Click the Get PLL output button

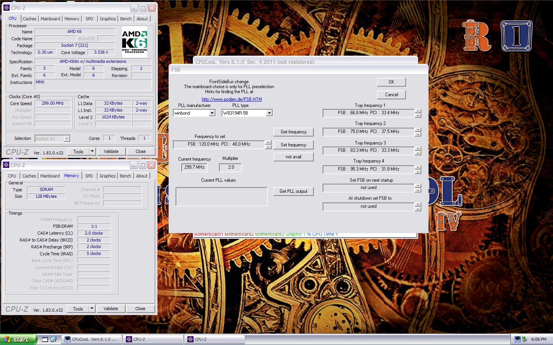pos(293,191)
